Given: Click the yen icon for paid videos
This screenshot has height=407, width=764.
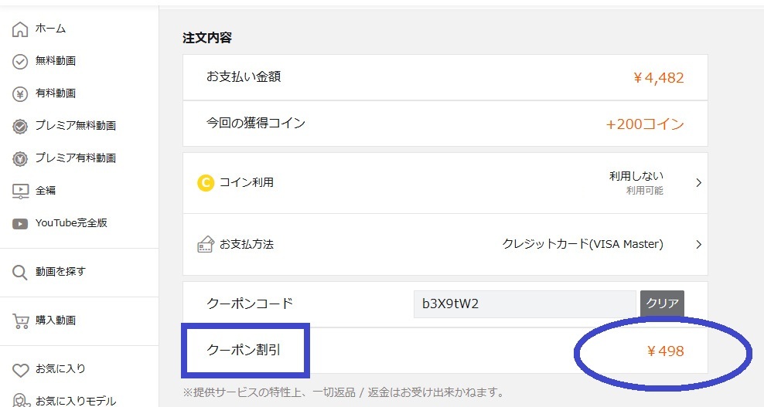Looking at the screenshot, I should pos(20,94).
